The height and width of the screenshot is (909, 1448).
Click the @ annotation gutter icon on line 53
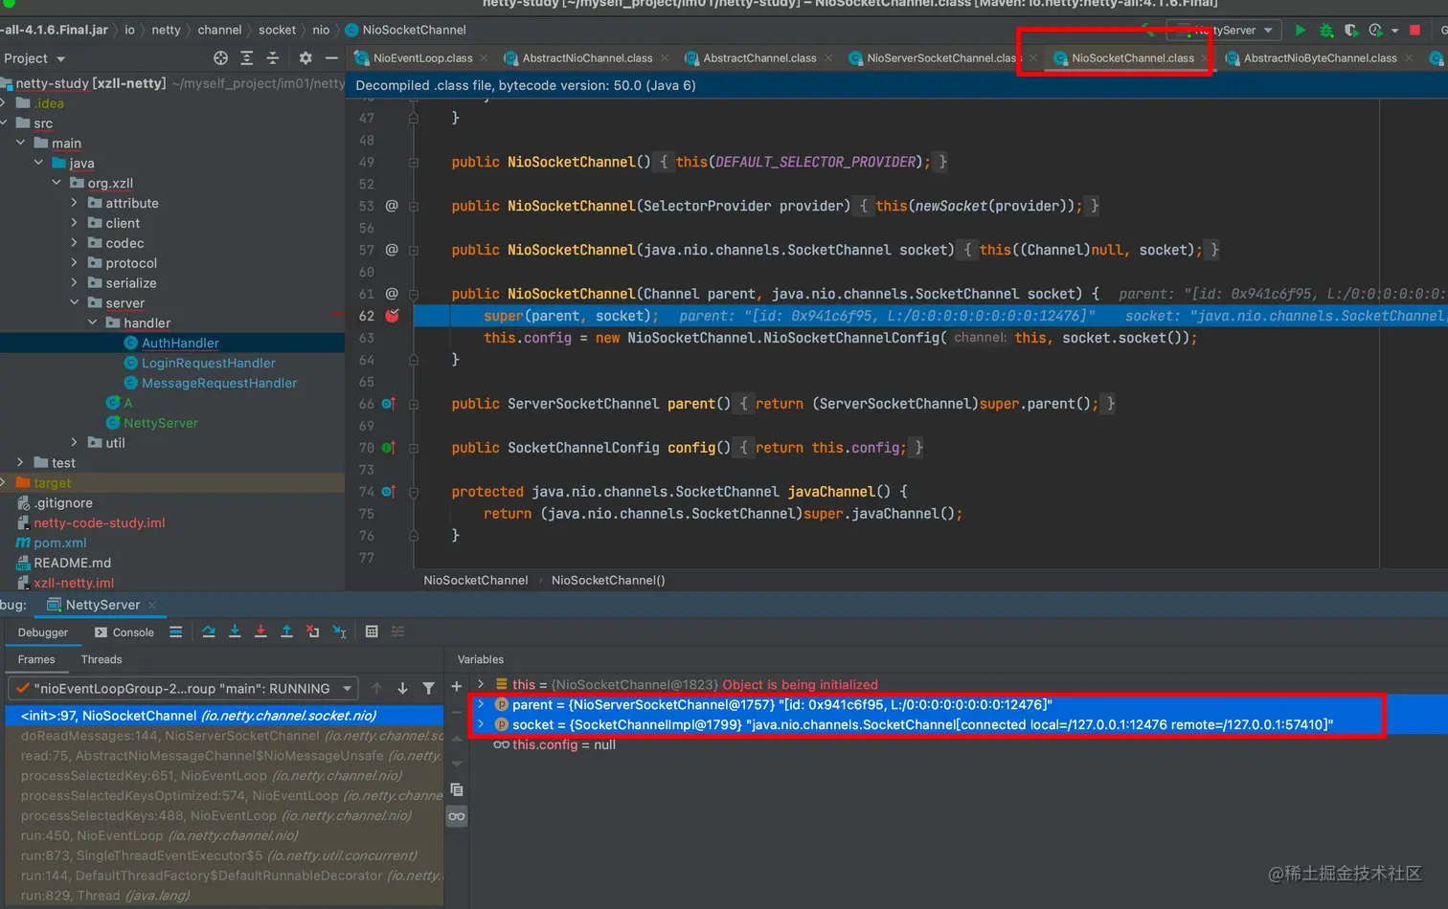392,206
